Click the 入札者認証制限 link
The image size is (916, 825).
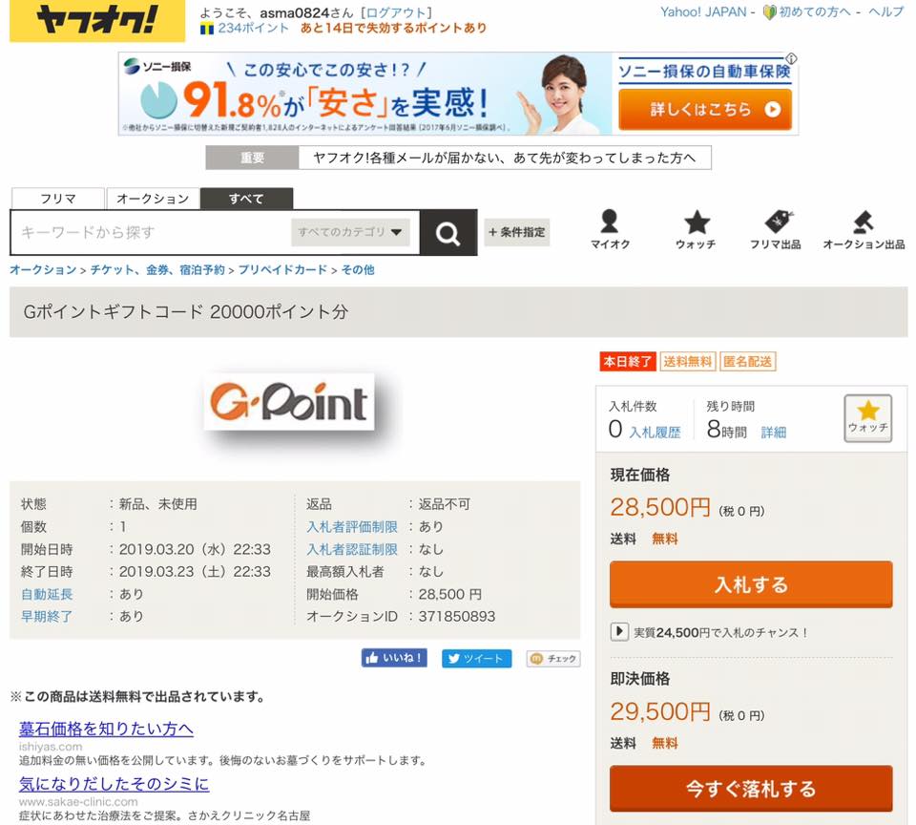[x=352, y=549]
